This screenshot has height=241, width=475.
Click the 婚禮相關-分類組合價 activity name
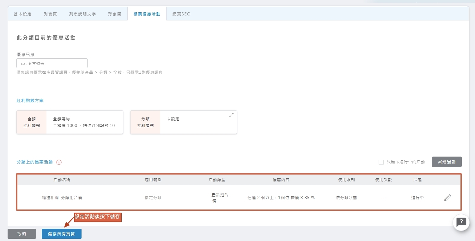(x=62, y=198)
